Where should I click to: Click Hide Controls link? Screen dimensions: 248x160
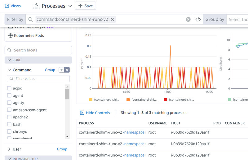[98, 113]
